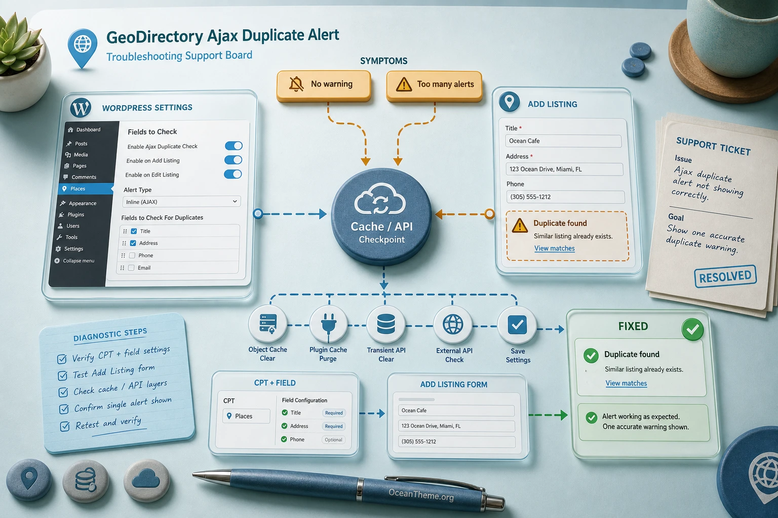Select the Transient API Clear database icon
Screen dimensions: 778x518
coord(386,325)
